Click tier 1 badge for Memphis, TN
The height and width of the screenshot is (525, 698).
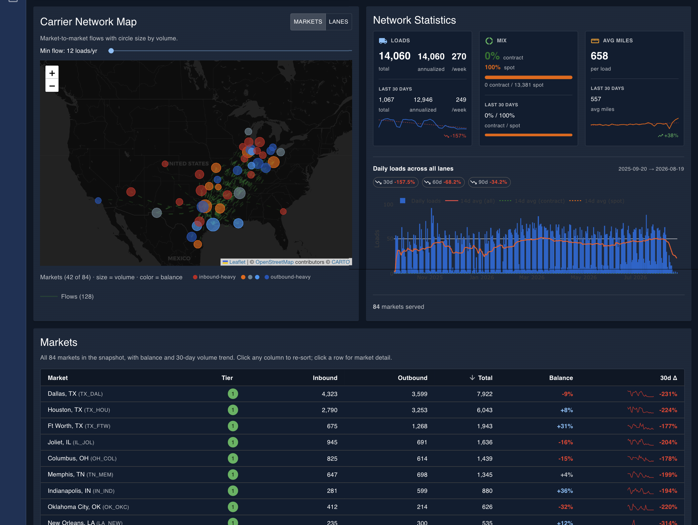[233, 474]
